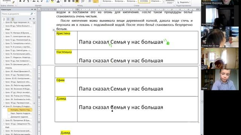Center align text

click(69, 1)
